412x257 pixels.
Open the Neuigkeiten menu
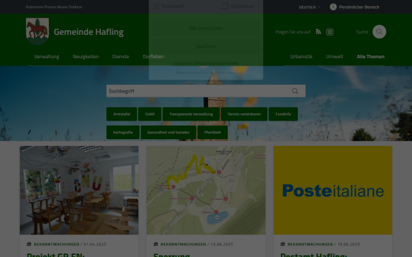[86, 57]
